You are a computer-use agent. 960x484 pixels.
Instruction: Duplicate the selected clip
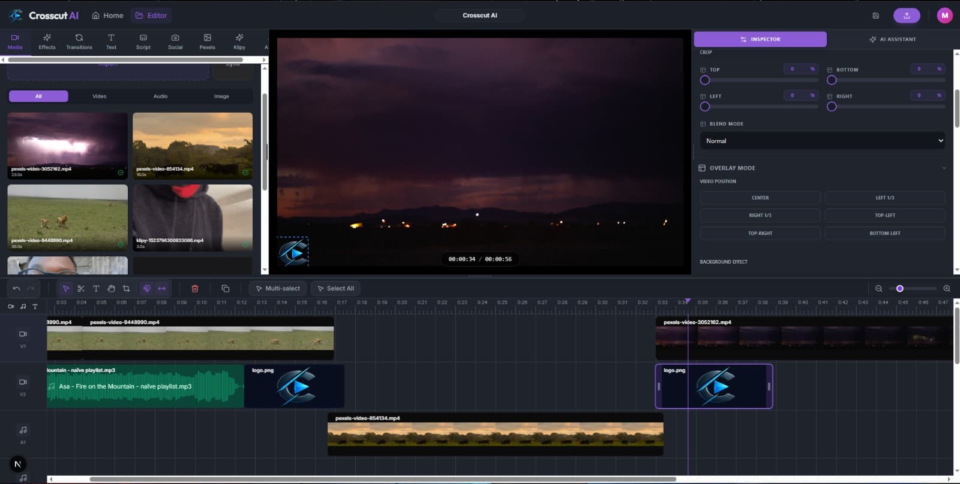[226, 289]
